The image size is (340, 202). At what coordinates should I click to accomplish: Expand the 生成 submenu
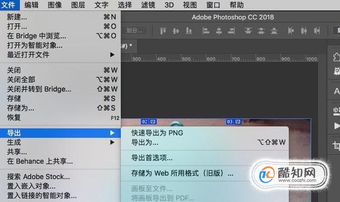(60, 142)
